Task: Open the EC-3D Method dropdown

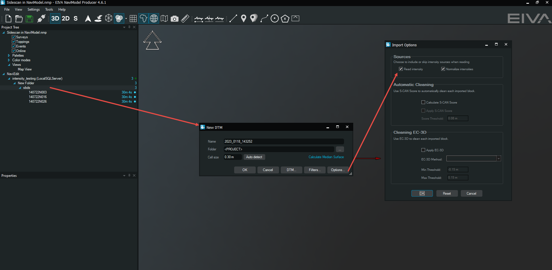Action: [x=498, y=159]
